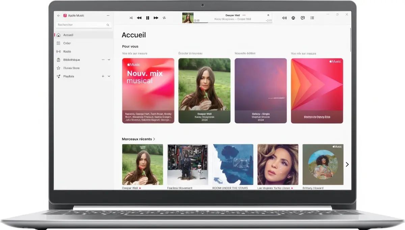Click the iTunes Store star icon
The width and height of the screenshot is (405, 230).
[58, 68]
